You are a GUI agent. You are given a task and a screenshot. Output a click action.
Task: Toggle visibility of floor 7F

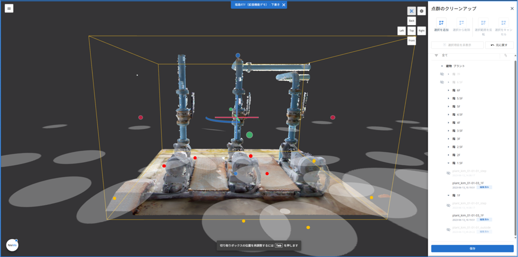pos(442,74)
